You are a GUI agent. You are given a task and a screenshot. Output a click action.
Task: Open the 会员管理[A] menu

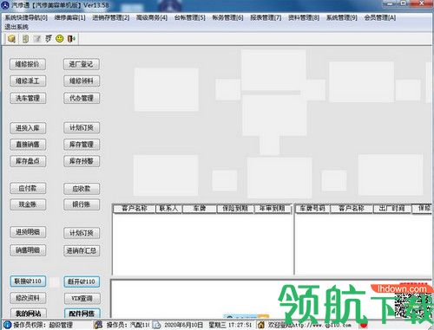[380, 18]
